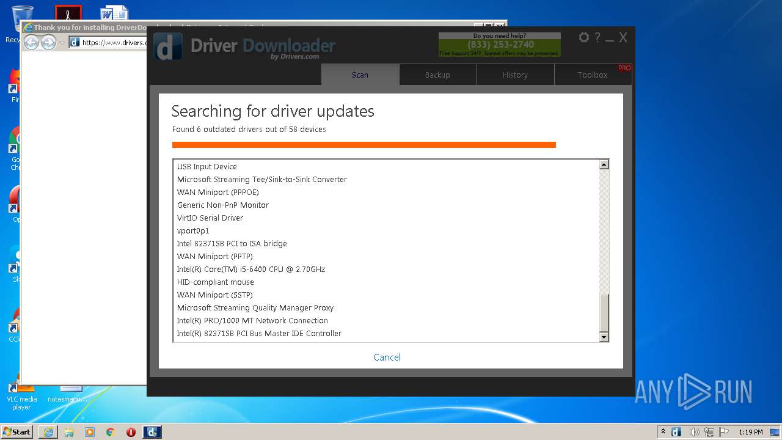This screenshot has width=782, height=440.
Task: Open the Word document desktop icon
Action: tap(115, 13)
